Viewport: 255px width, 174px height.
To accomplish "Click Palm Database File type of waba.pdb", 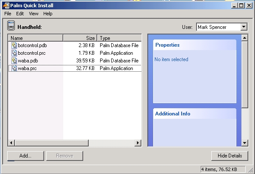I will [119, 61].
